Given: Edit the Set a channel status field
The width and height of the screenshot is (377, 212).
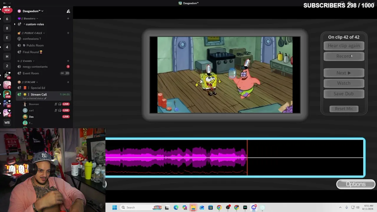Looking at the screenshot, I should 34,98.
